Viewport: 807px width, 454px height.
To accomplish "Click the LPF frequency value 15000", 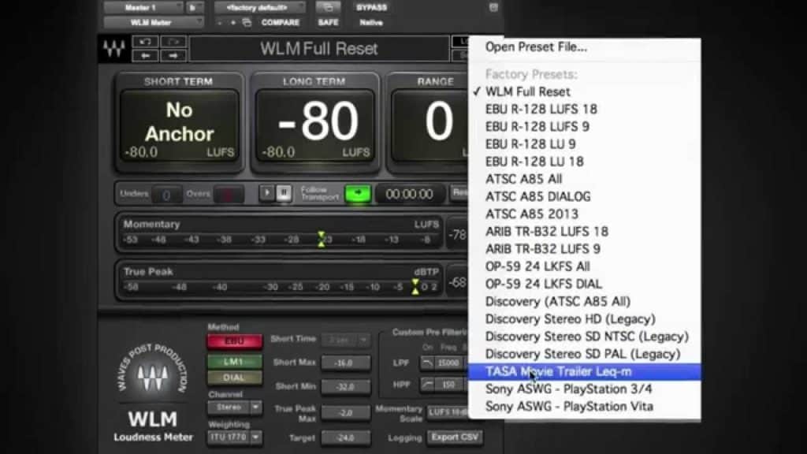I will tap(448, 363).
